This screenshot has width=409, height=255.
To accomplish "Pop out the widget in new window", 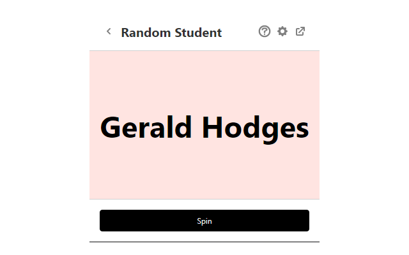I will [x=300, y=31].
